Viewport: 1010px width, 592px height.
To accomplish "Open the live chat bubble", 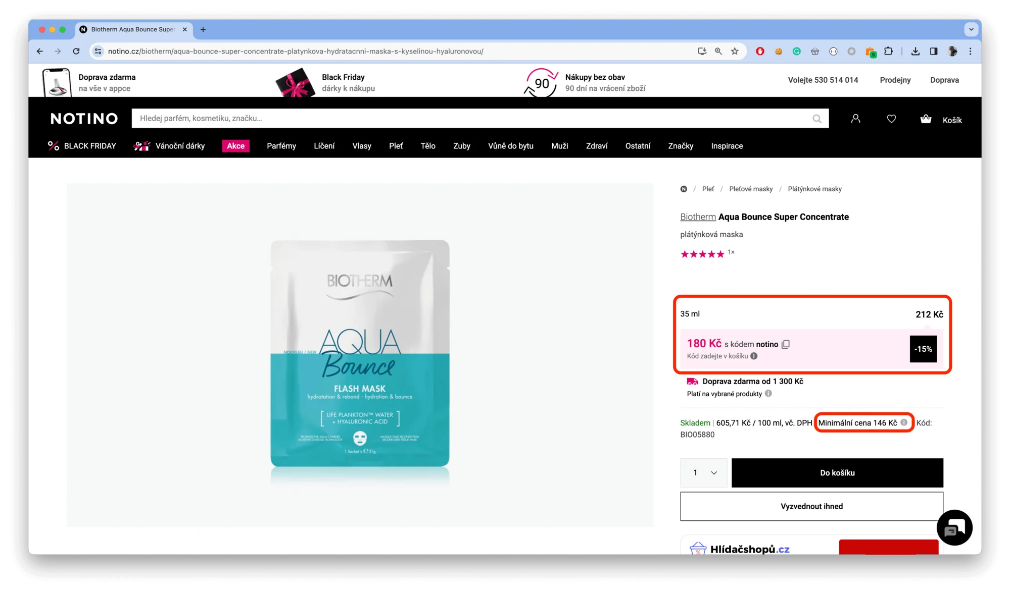I will [x=954, y=528].
